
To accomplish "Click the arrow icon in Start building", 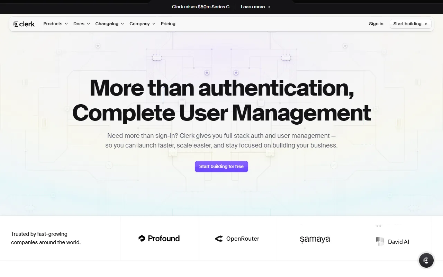I will pyautogui.click(x=426, y=24).
